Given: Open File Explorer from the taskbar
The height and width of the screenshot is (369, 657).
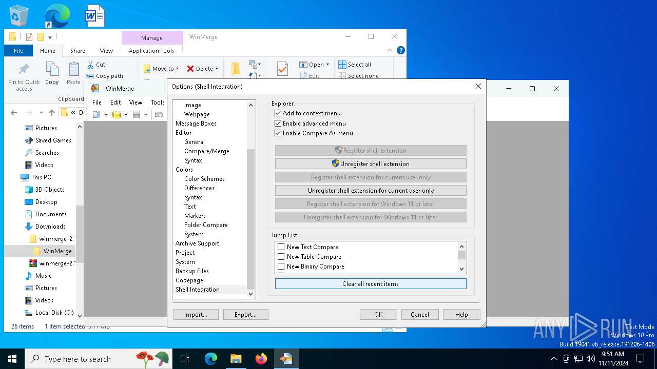Looking at the screenshot, I should pyautogui.click(x=236, y=359).
